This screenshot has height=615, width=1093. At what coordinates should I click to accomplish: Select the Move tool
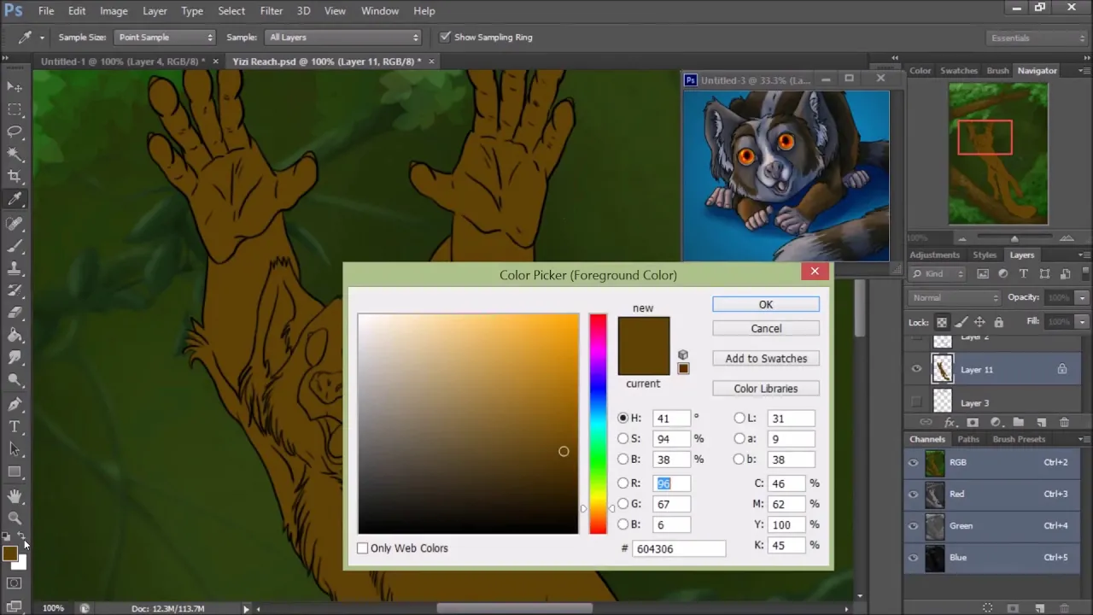[15, 87]
